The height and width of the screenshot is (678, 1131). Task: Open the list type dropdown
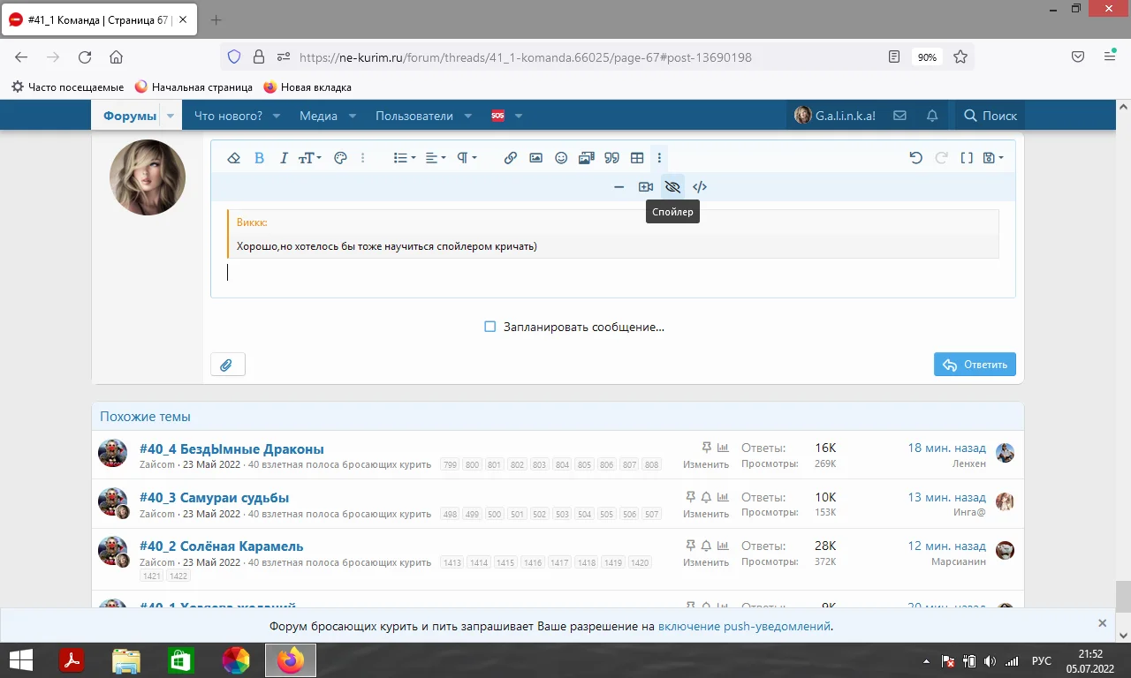click(405, 158)
